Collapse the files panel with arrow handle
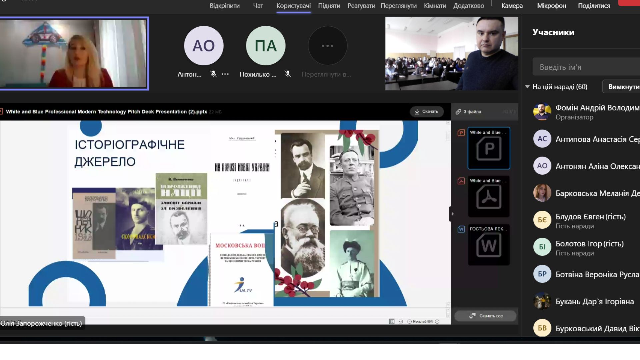 452,214
